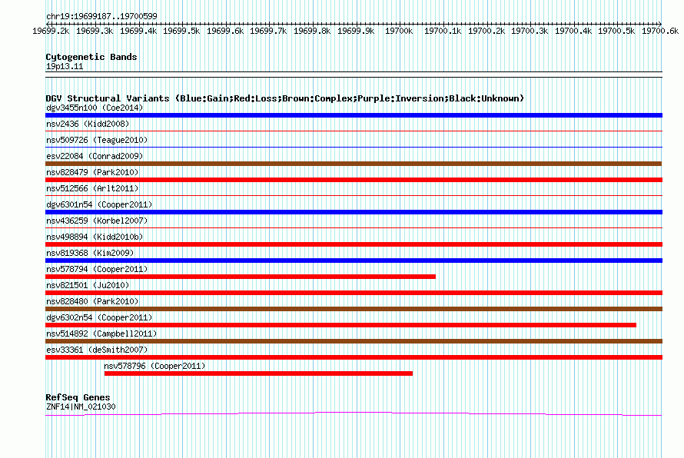Click the 19700.5k ruler tick label
This screenshot has width=684, height=458.
click(616, 31)
